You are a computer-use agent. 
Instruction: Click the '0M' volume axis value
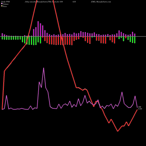pyautogui.click(x=140, y=107)
